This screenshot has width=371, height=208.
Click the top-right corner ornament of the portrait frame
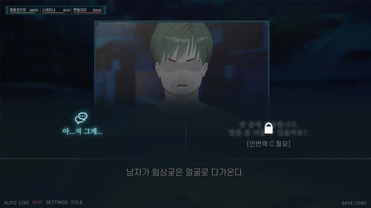(267, 24)
